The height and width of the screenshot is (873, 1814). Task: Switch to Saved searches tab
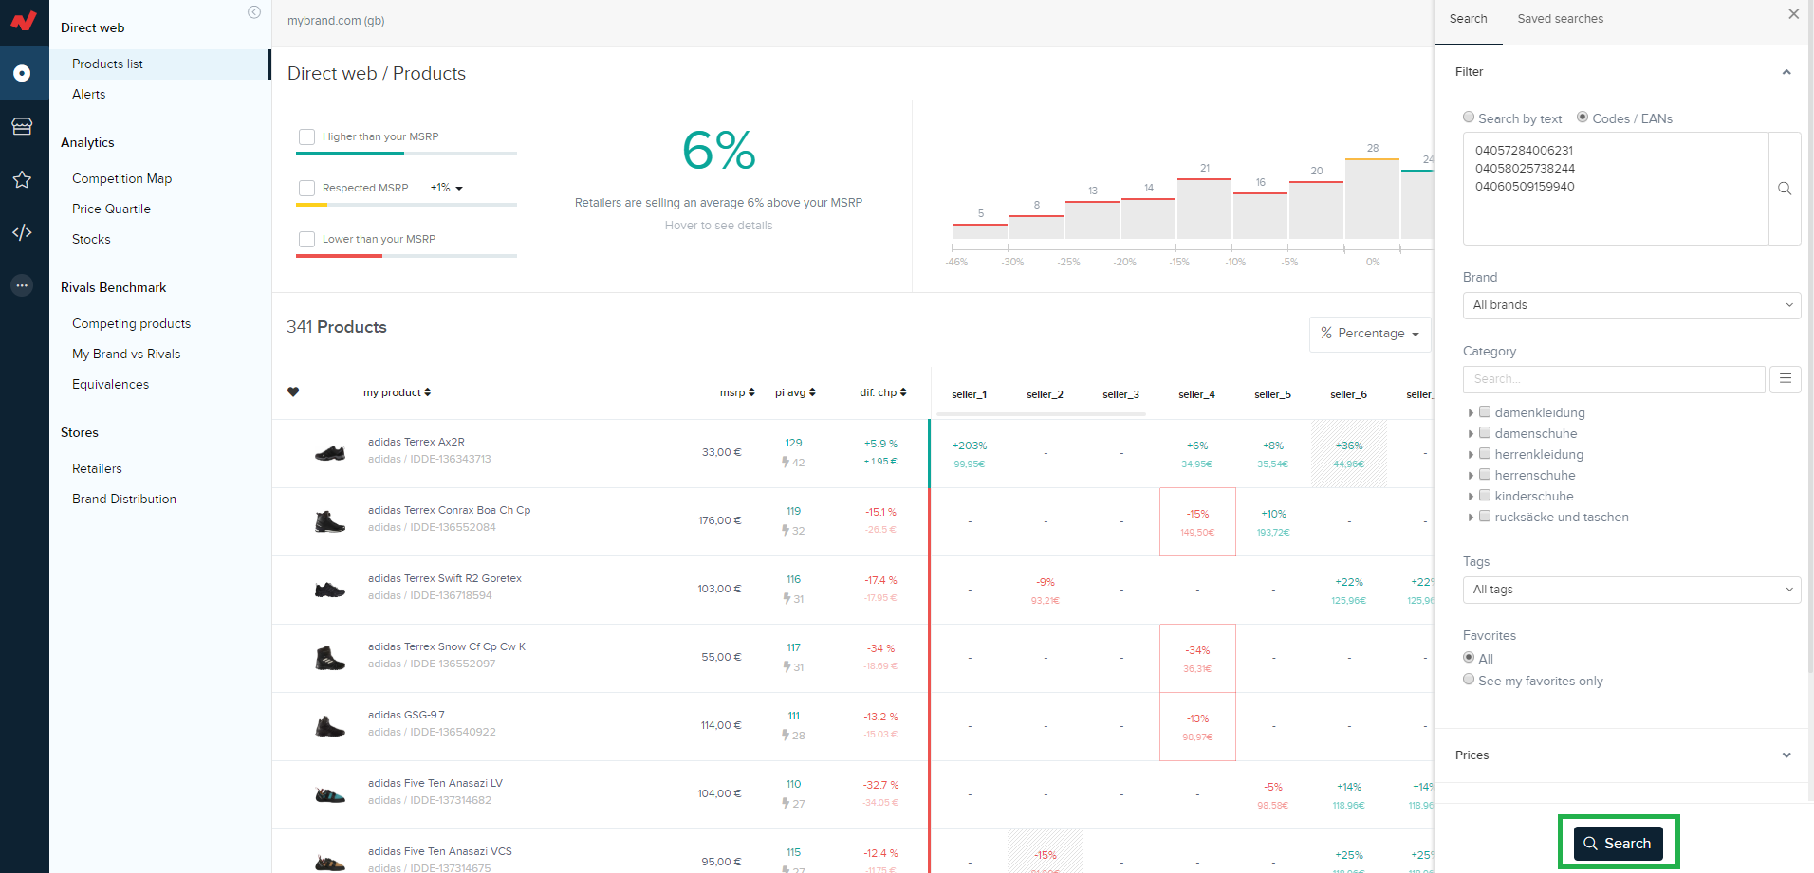coord(1560,19)
